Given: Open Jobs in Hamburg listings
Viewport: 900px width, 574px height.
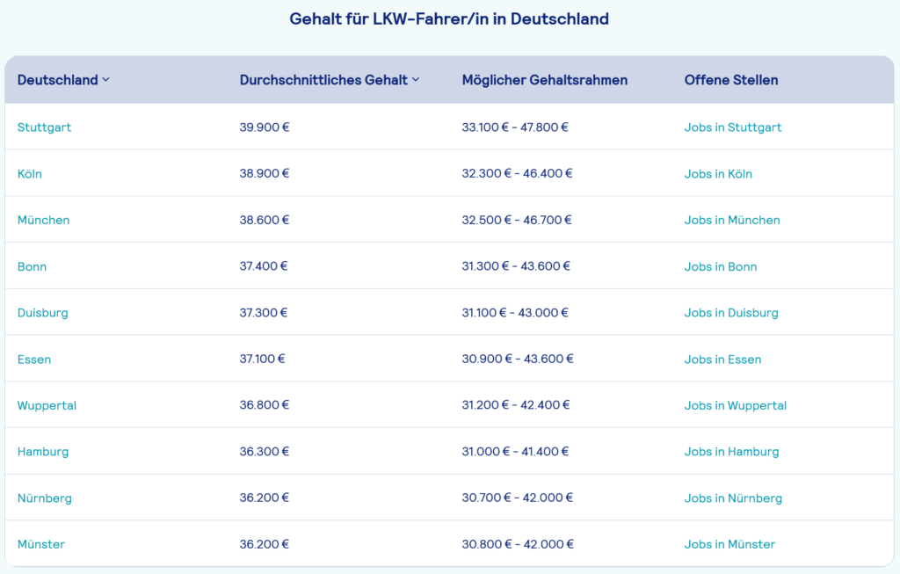Looking at the screenshot, I should coord(731,452).
